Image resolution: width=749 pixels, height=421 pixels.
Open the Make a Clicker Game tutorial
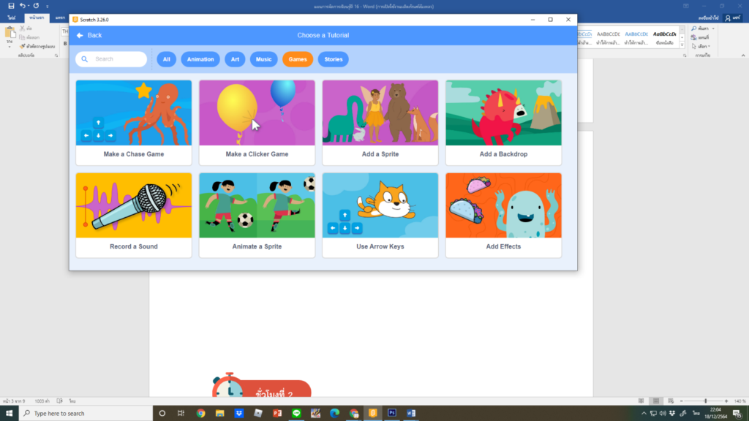click(257, 122)
